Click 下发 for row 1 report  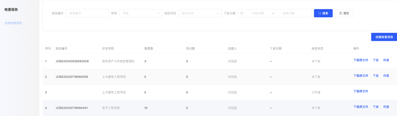tap(376, 60)
